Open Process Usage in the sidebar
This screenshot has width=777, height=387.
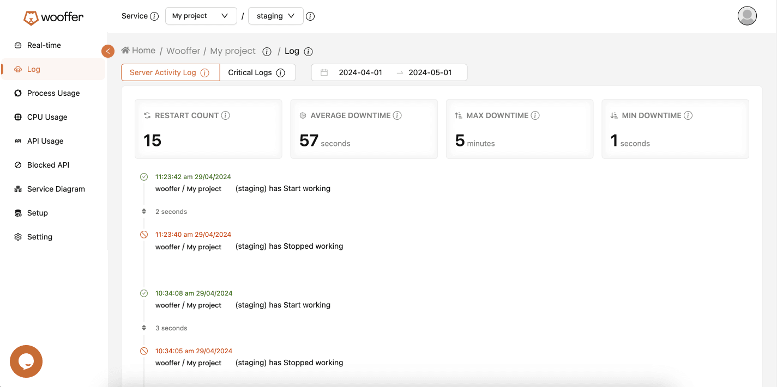pos(53,93)
